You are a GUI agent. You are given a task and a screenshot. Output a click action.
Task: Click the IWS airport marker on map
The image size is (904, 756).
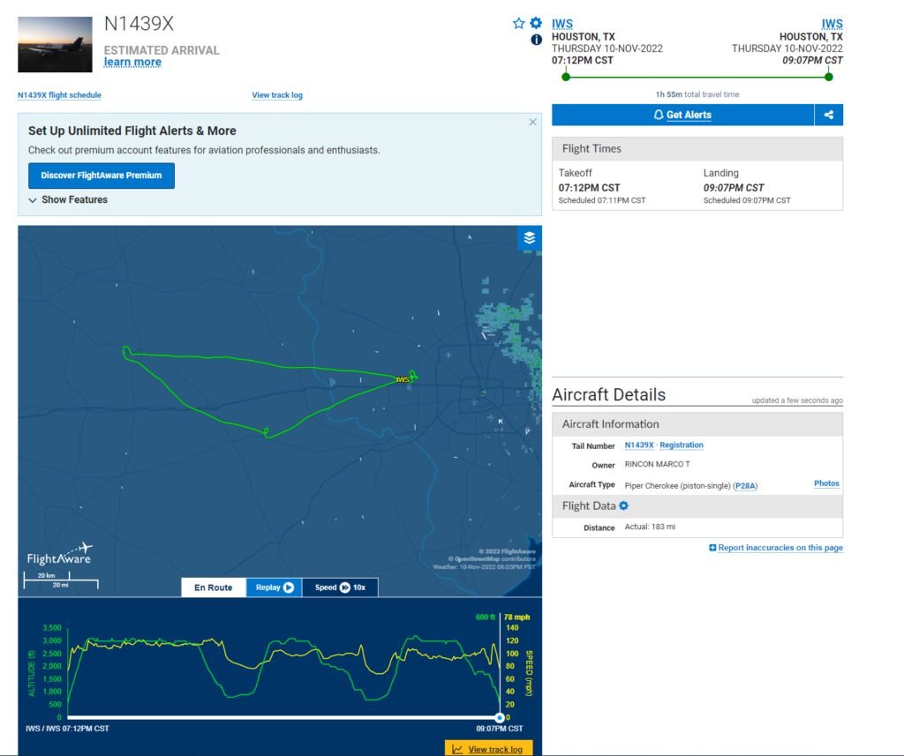click(x=403, y=379)
